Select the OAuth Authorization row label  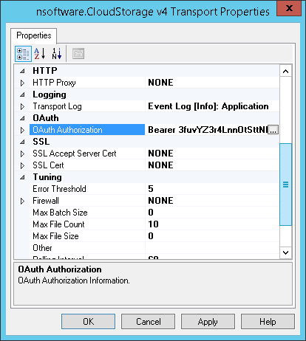[x=87, y=130]
